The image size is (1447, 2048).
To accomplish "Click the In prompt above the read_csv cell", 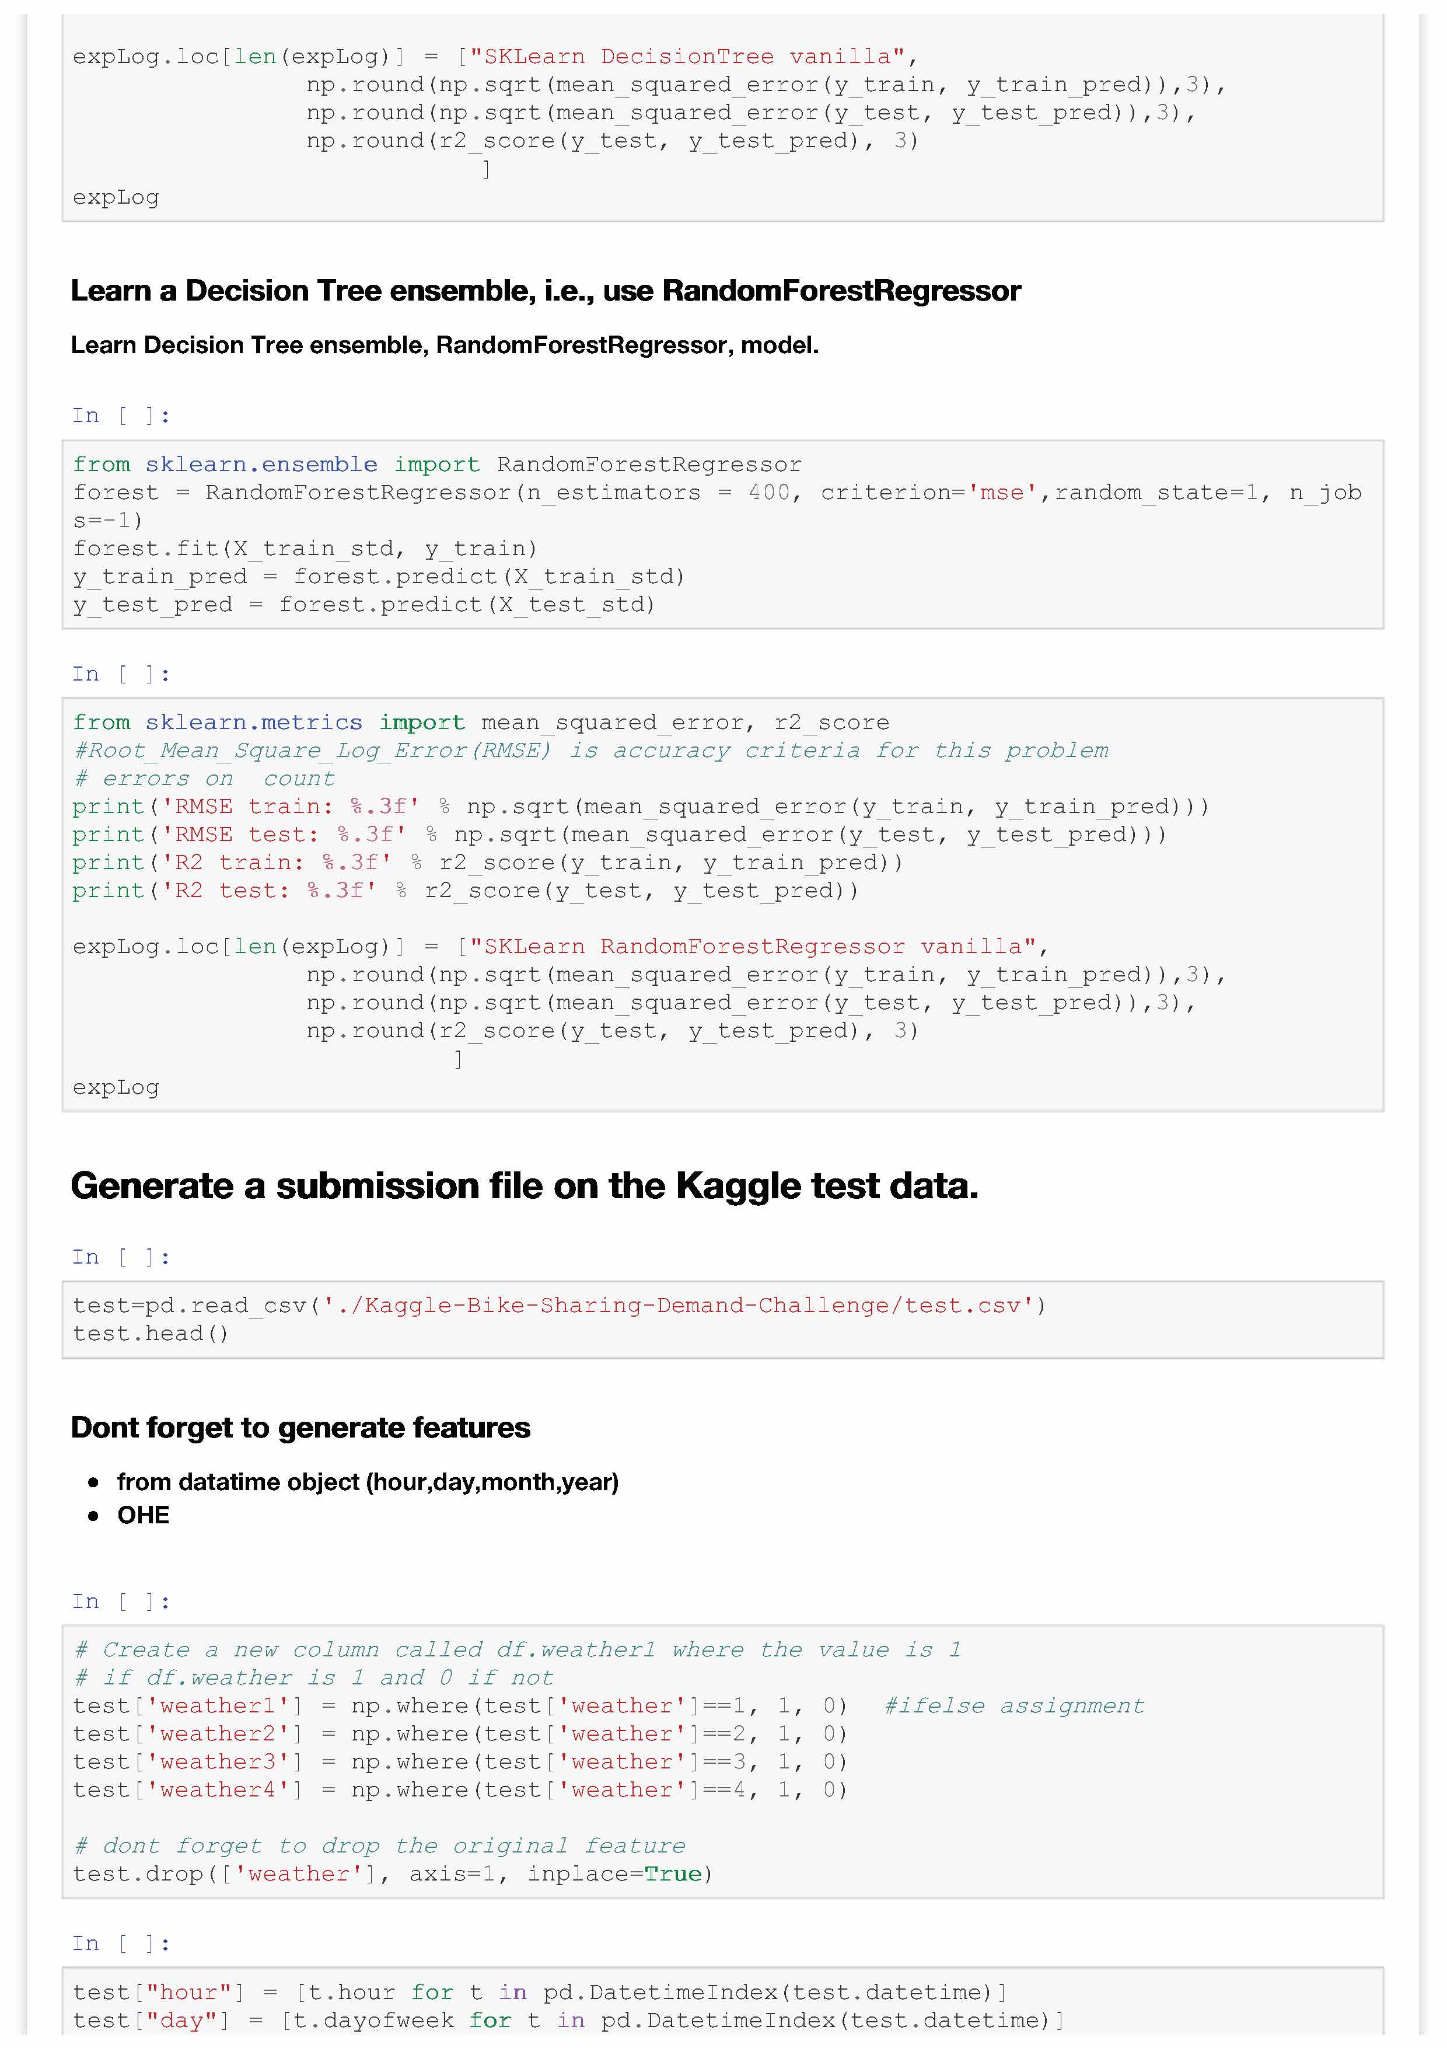I will click(120, 1258).
